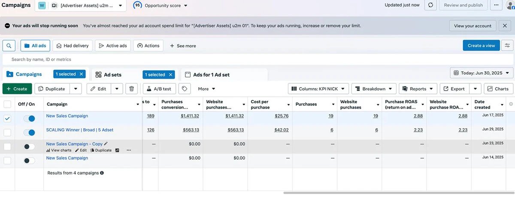The width and height of the screenshot is (515, 224).
Task: Click the green Create button
Action: point(17,89)
